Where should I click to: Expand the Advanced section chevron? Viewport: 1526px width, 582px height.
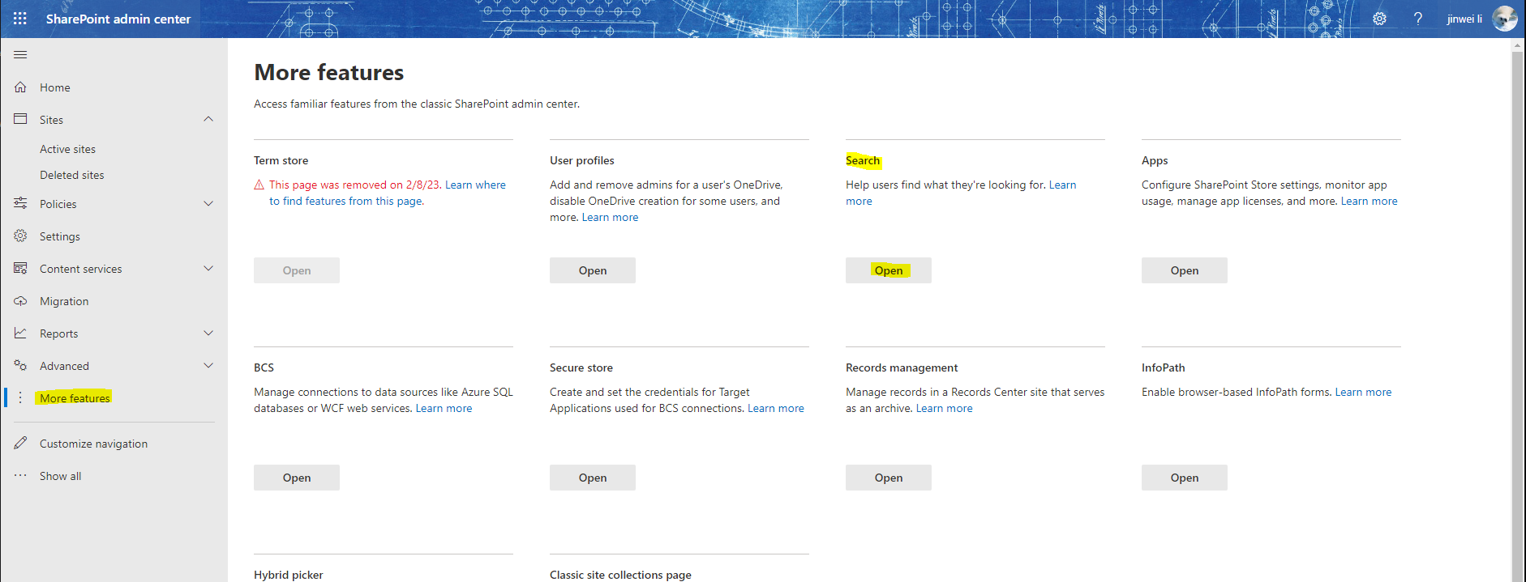[208, 365]
